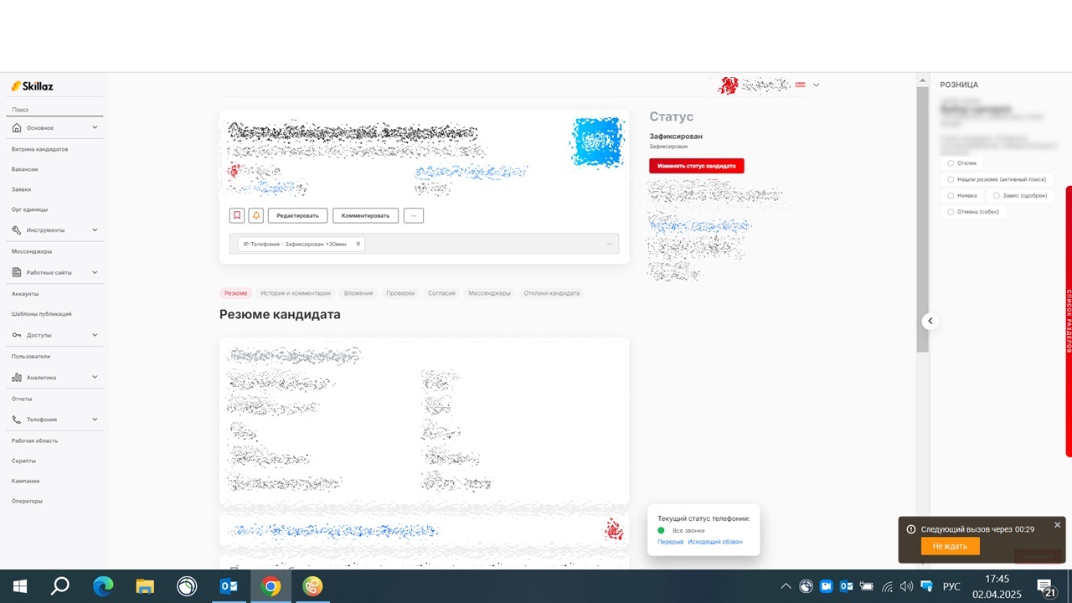The image size is (1072, 603).
Task: Open the tag selection dropdown arrow
Action: pyautogui.click(x=609, y=244)
